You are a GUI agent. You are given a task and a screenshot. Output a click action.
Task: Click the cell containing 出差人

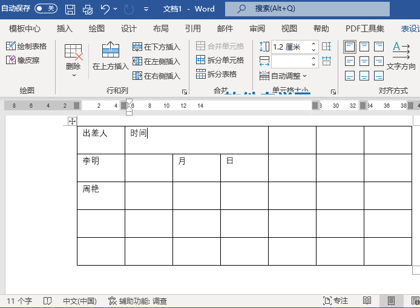101,140
